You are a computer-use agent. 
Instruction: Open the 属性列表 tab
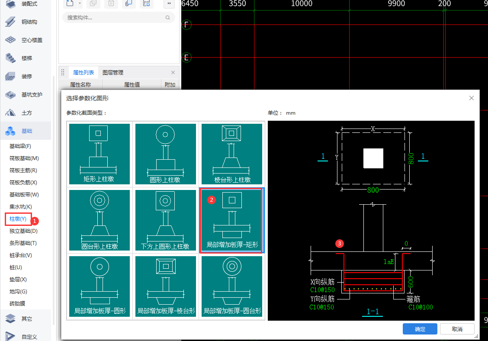(83, 73)
